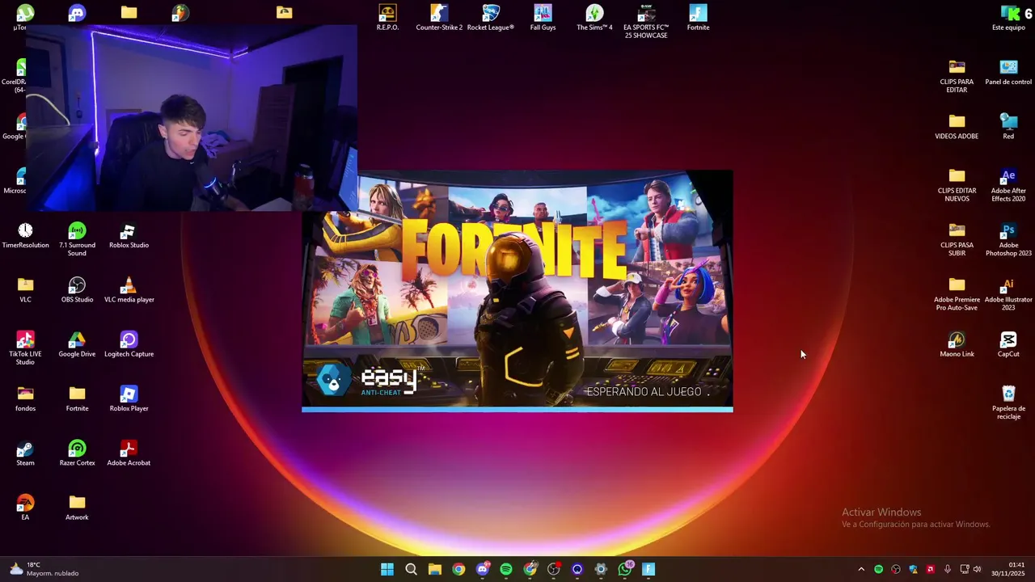Select the Steam desktop icon

click(x=25, y=453)
